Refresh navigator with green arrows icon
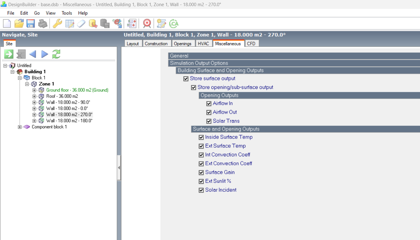The width and height of the screenshot is (420, 240). [x=56, y=54]
